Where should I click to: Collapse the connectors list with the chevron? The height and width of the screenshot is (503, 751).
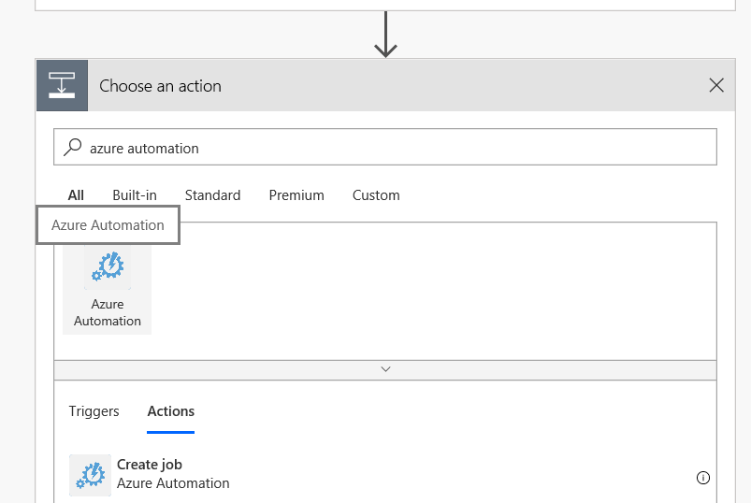pos(385,369)
